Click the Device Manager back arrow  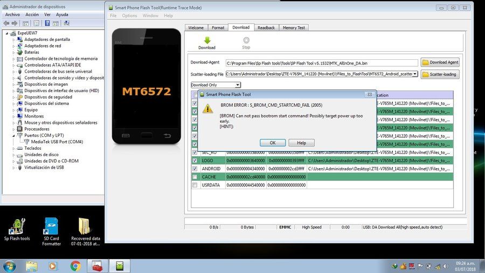6,23
